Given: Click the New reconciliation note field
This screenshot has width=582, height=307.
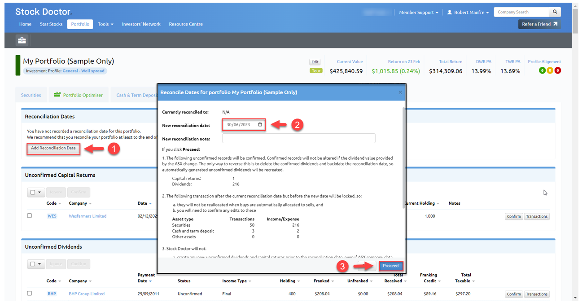Looking at the screenshot, I should pos(298,139).
